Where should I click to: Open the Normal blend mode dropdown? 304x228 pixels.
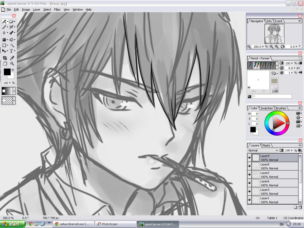(263, 150)
